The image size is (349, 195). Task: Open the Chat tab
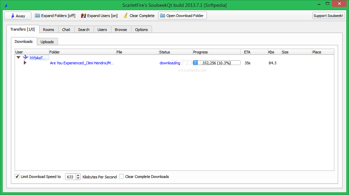(x=66, y=30)
